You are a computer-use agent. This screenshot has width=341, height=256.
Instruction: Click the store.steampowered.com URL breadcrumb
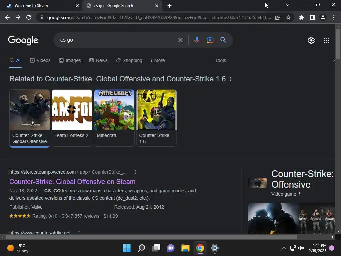(x=68, y=172)
